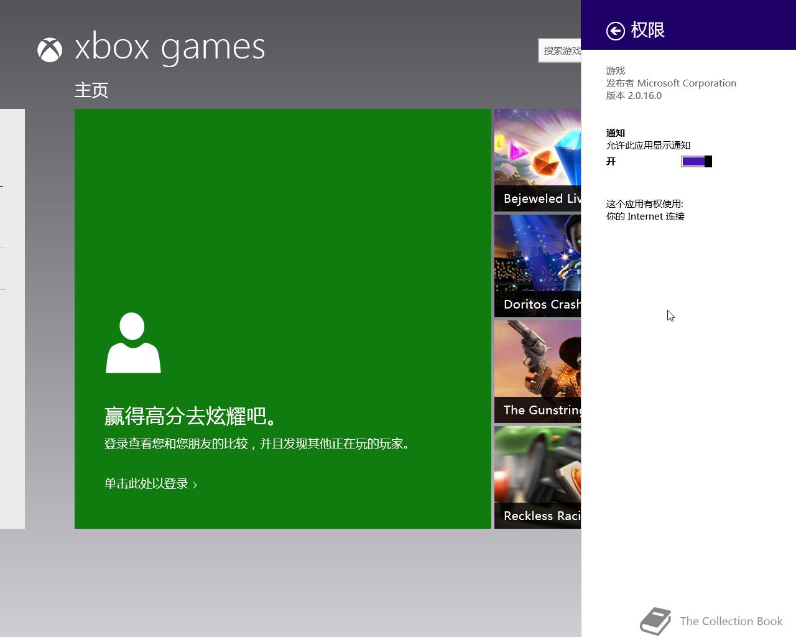Image resolution: width=796 pixels, height=637 pixels.
Task: Click the 版本 2.0.16.0 version text
Action: coord(634,96)
